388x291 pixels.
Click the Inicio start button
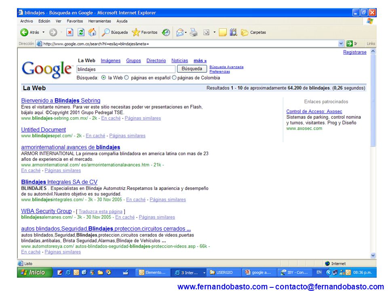coord(35,272)
